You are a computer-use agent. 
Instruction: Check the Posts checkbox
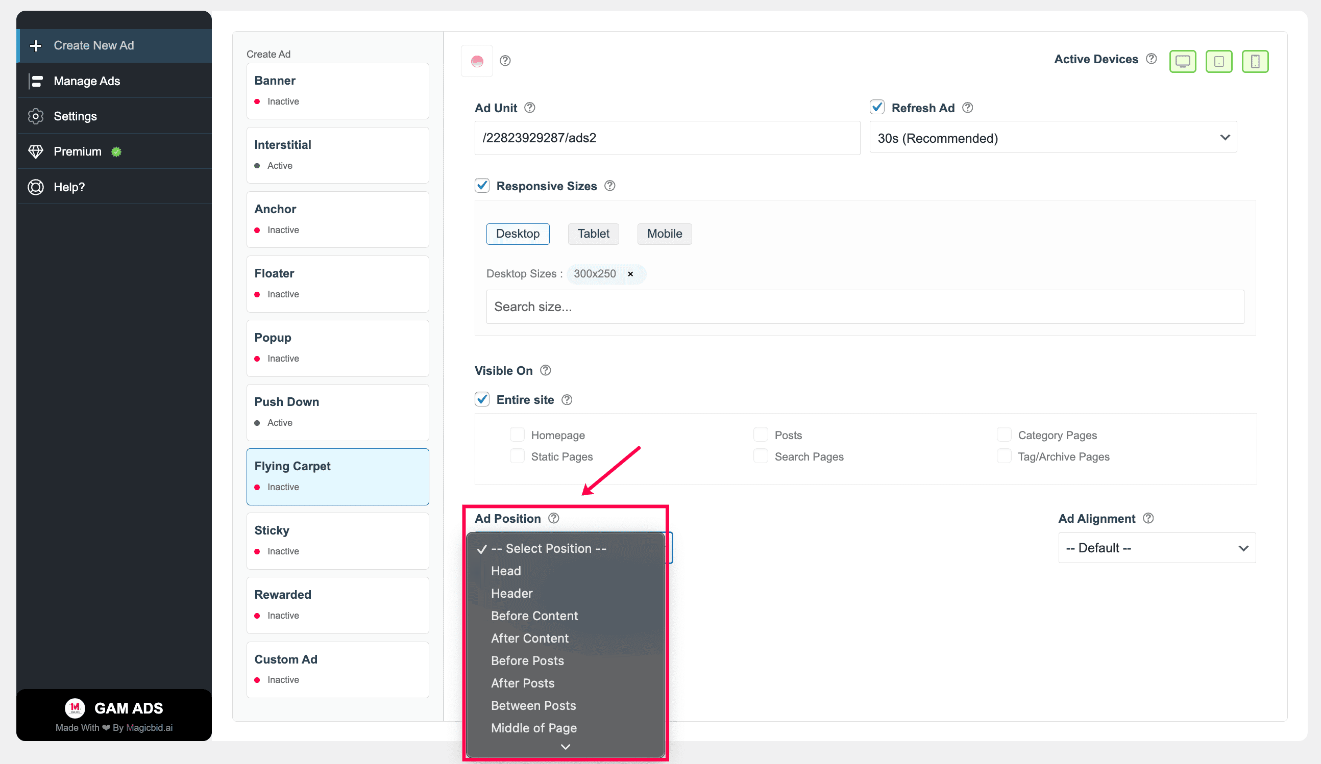[761, 435]
